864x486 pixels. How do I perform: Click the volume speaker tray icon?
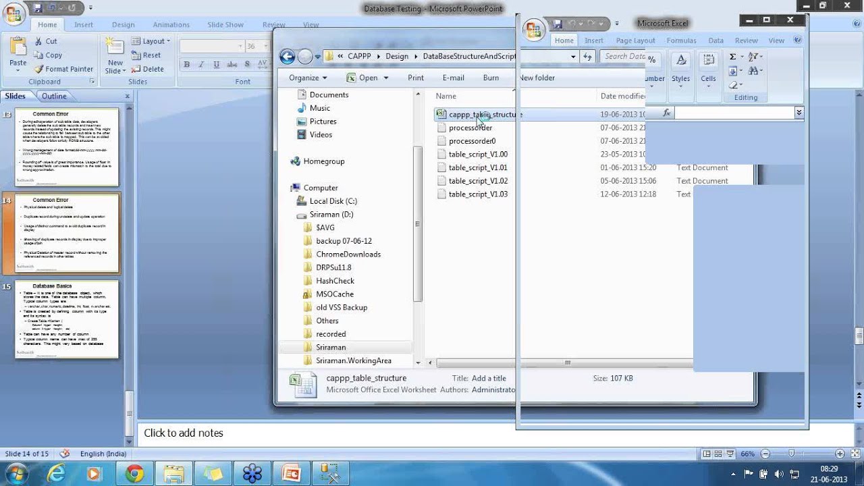tap(780, 474)
